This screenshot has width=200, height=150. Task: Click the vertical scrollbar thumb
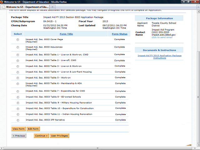[198, 97]
